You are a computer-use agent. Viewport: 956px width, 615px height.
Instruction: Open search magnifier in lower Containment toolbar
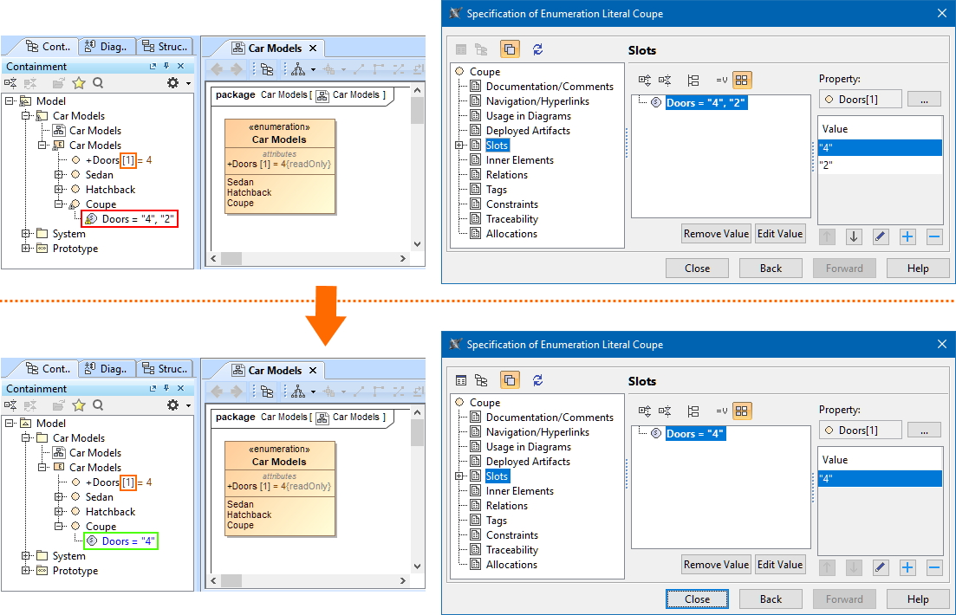pos(98,405)
